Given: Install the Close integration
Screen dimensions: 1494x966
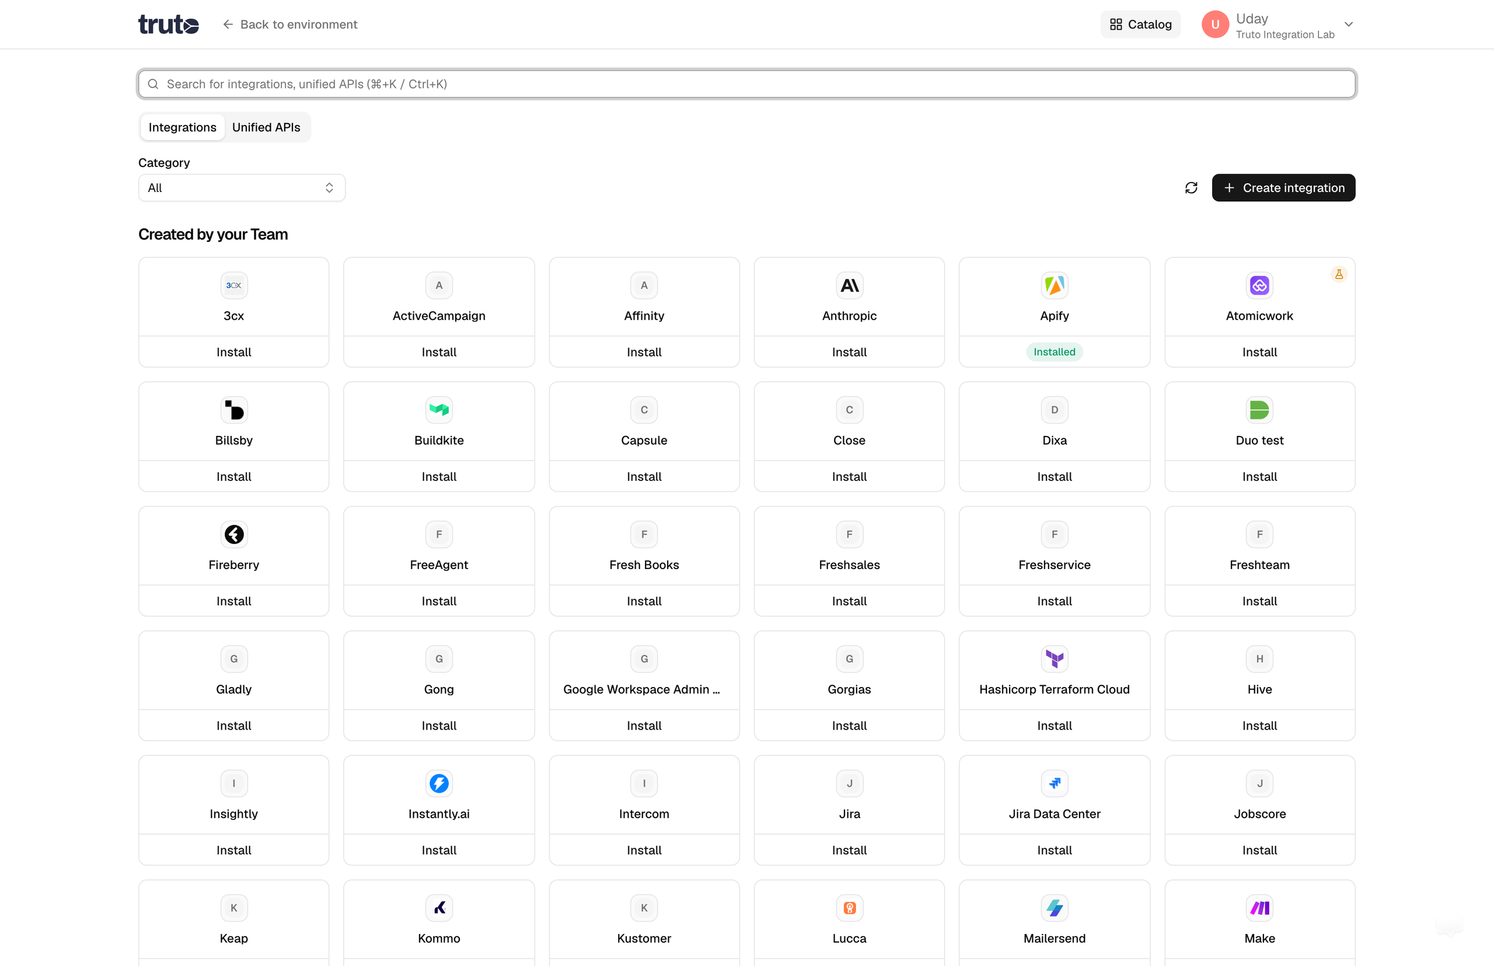Looking at the screenshot, I should (x=849, y=477).
